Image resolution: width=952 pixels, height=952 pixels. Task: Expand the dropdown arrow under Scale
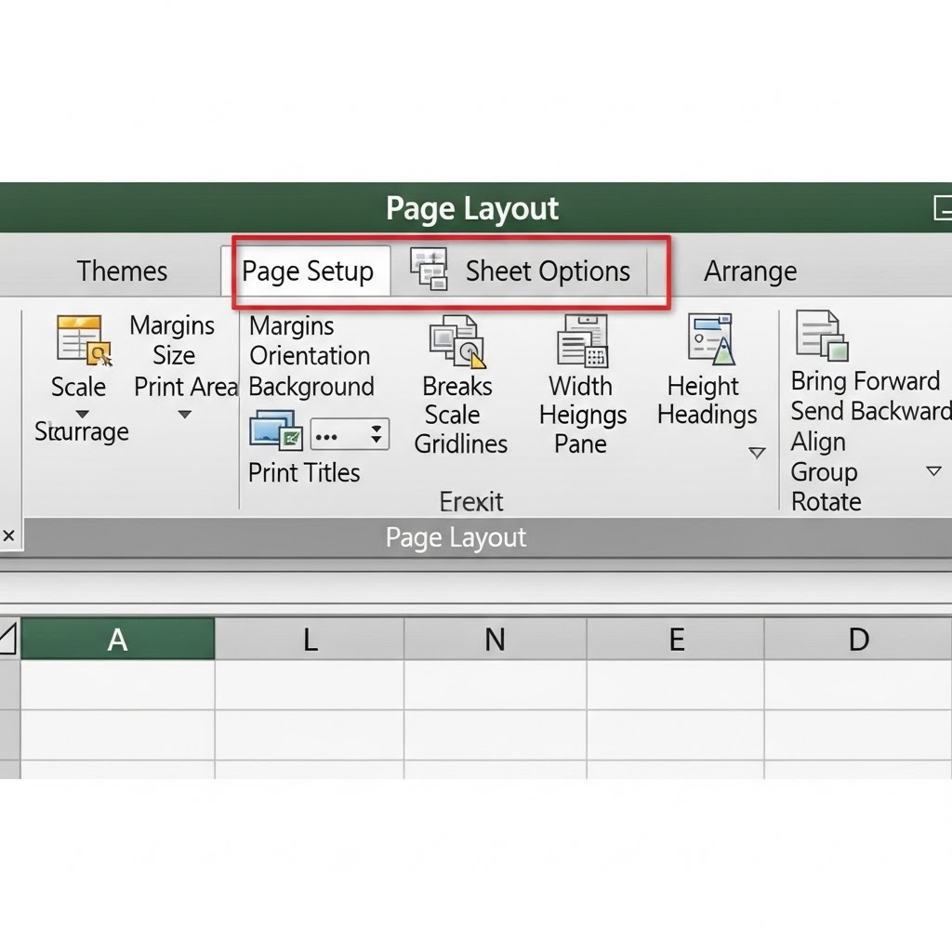pyautogui.click(x=82, y=414)
